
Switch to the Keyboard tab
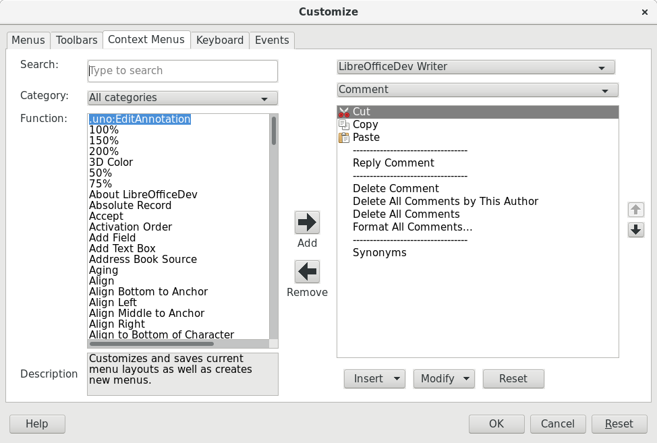(219, 40)
